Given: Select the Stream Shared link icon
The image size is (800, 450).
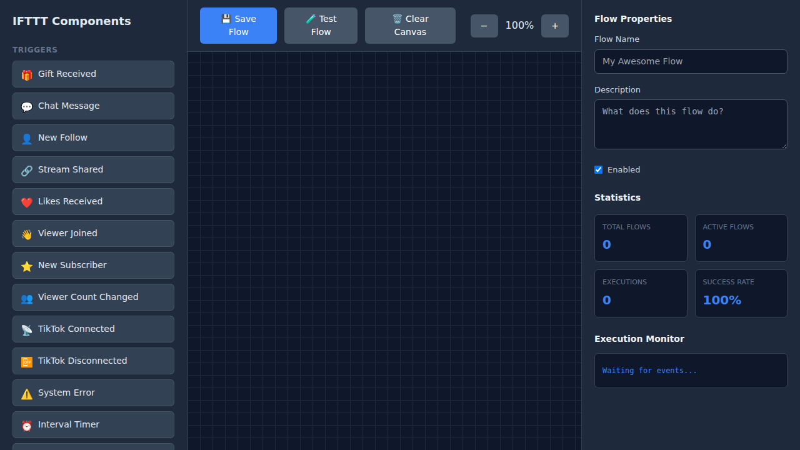Looking at the screenshot, I should (26, 170).
